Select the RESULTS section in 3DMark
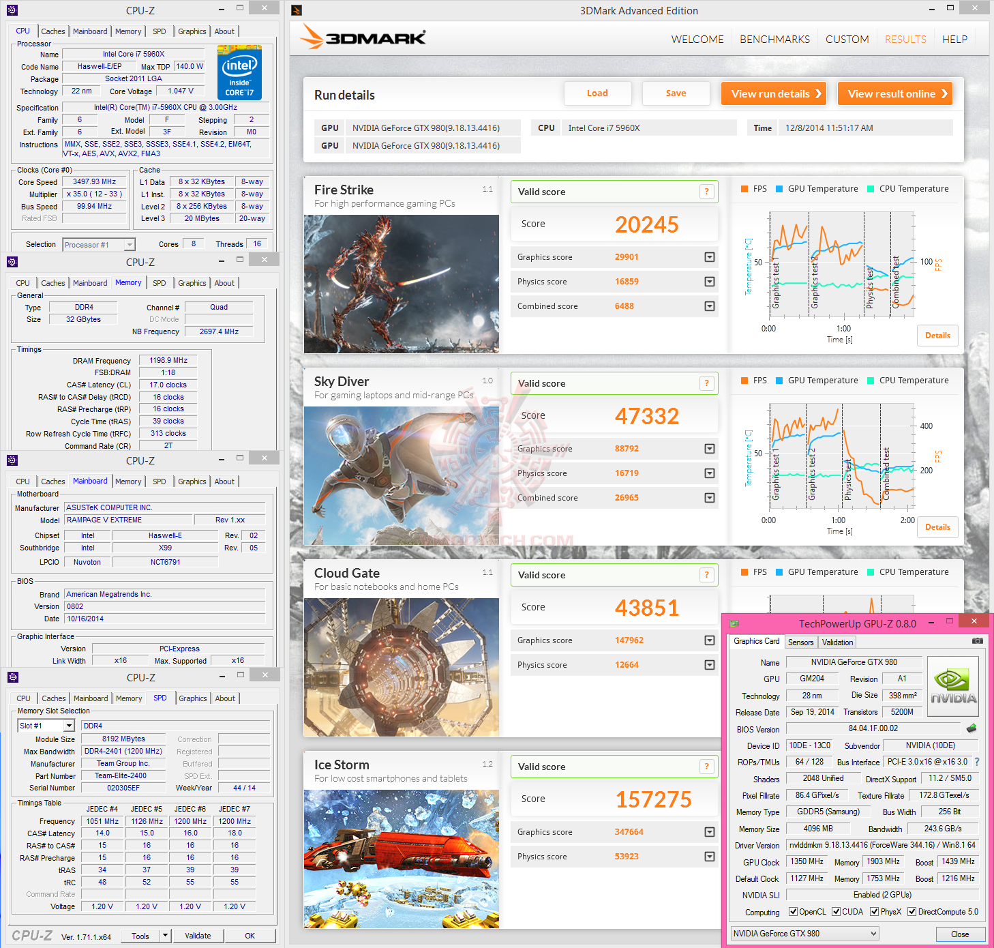This screenshot has height=948, width=994. 905,39
